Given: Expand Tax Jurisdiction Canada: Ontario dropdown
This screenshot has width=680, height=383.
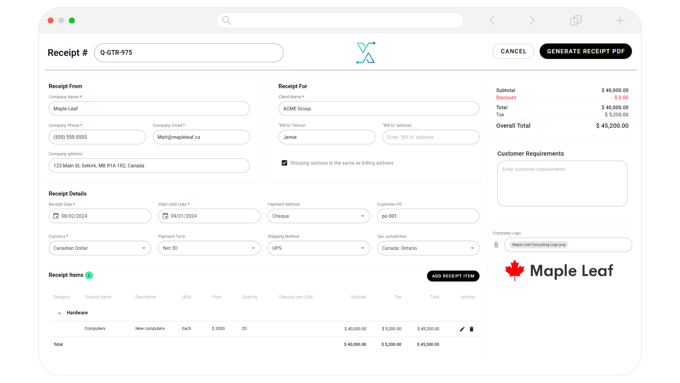Looking at the screenshot, I should [x=428, y=248].
